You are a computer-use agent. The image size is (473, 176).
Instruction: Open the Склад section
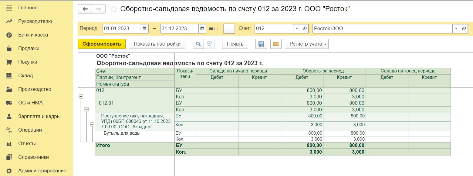[25, 76]
